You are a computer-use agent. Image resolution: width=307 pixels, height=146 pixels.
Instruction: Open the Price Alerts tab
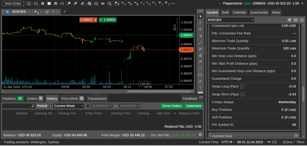[72, 98]
